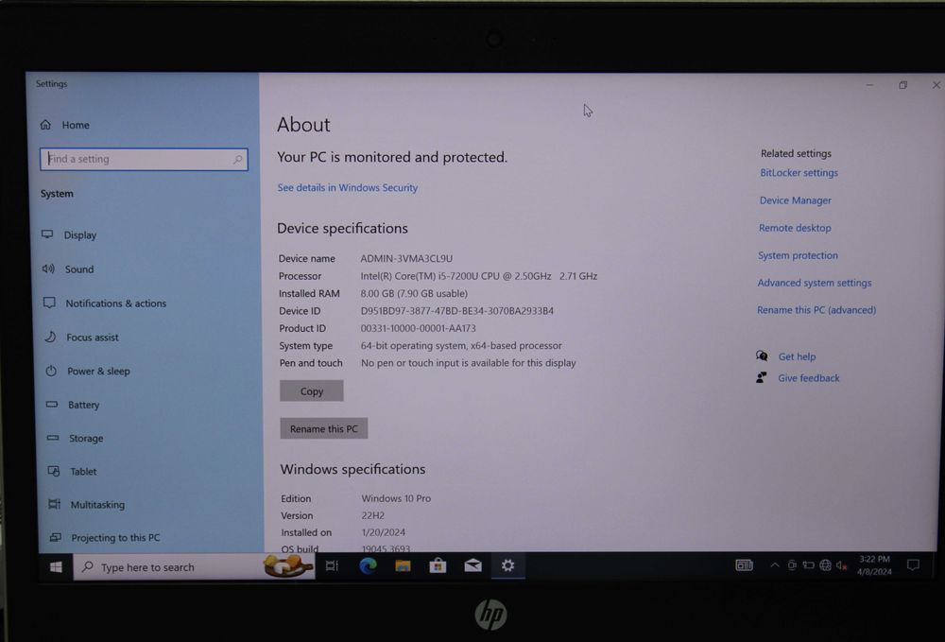Image resolution: width=945 pixels, height=642 pixels.
Task: Go to Settings Home
Action: pos(66,125)
